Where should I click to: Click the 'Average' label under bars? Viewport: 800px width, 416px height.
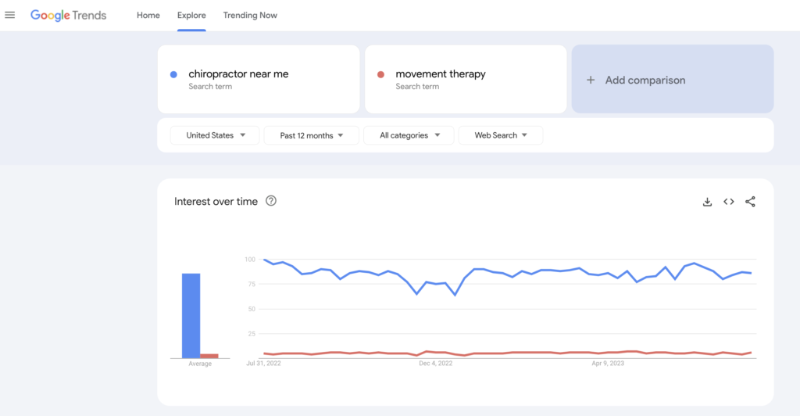click(200, 364)
